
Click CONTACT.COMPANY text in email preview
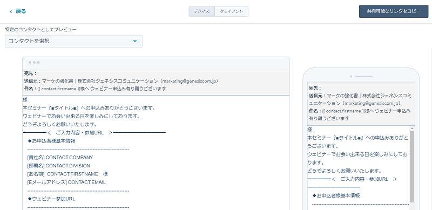[69, 158]
